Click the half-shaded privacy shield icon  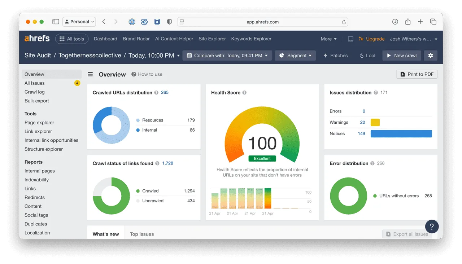click(169, 22)
